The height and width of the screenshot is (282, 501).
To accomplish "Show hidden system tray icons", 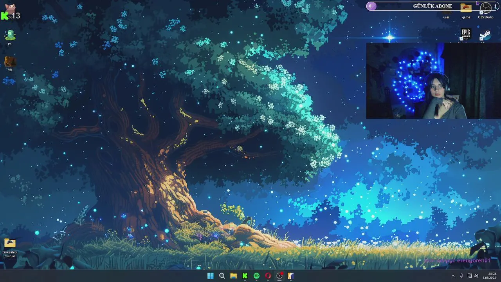I will (453, 276).
